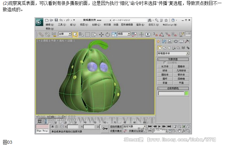Open the 视图(V) menu
The height and width of the screenshot is (145, 225).
coord(84,25)
